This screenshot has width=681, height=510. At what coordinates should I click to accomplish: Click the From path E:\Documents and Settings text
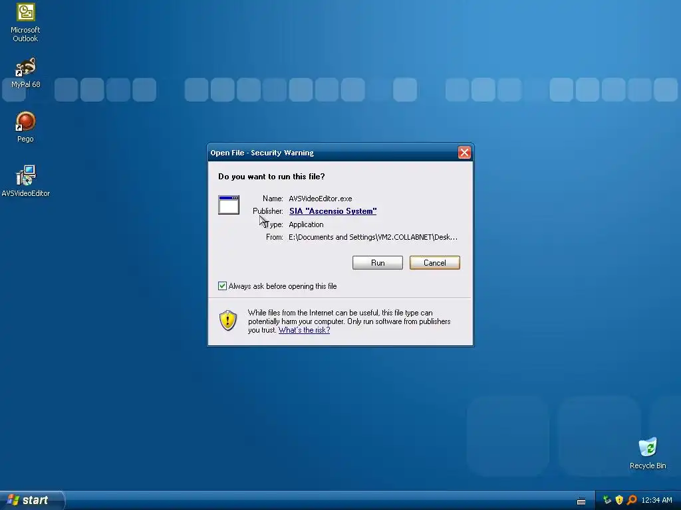[x=372, y=237]
